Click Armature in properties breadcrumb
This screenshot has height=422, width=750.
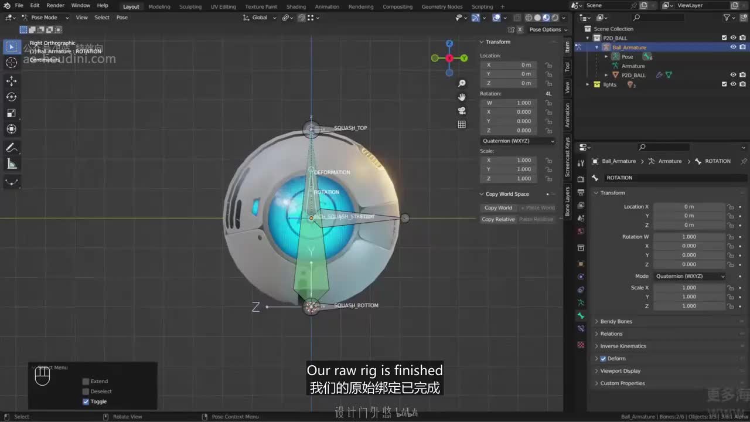tap(670, 161)
